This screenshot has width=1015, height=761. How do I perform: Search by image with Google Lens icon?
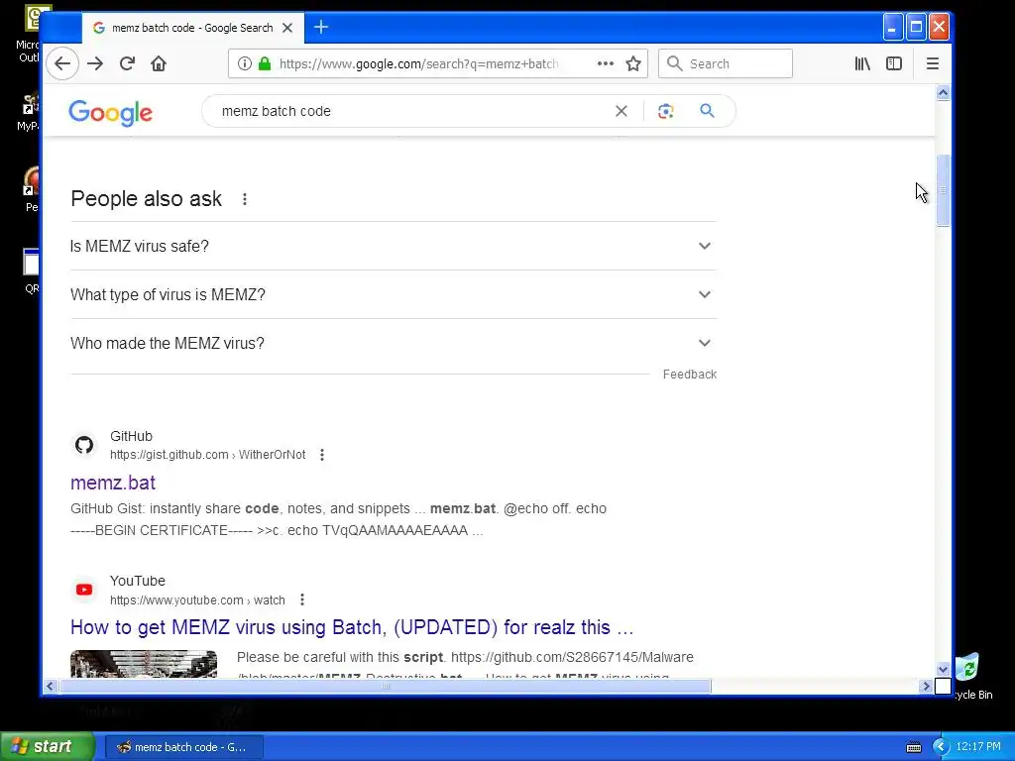click(665, 111)
